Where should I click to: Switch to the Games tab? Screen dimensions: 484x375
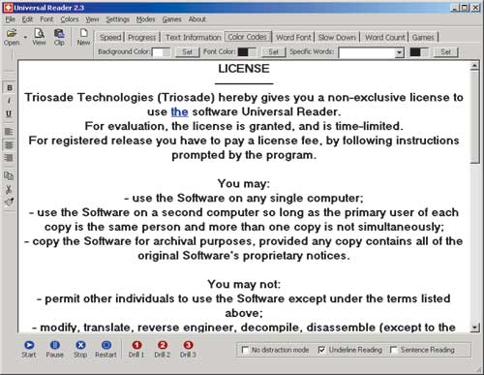(423, 38)
